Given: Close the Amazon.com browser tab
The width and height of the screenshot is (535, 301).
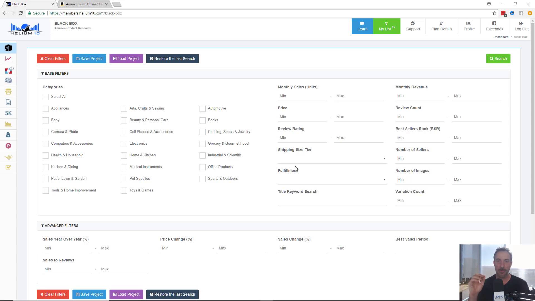Looking at the screenshot, I should pyautogui.click(x=106, y=4).
